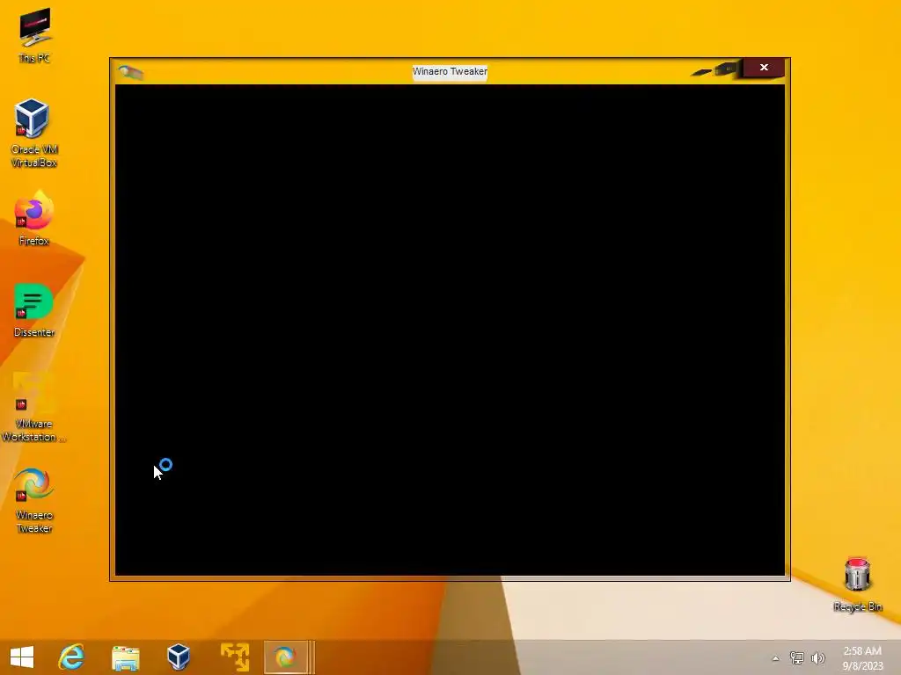
Task: Launch Oracle VM VirtualBox desktop shortcut
Action: pyautogui.click(x=34, y=133)
